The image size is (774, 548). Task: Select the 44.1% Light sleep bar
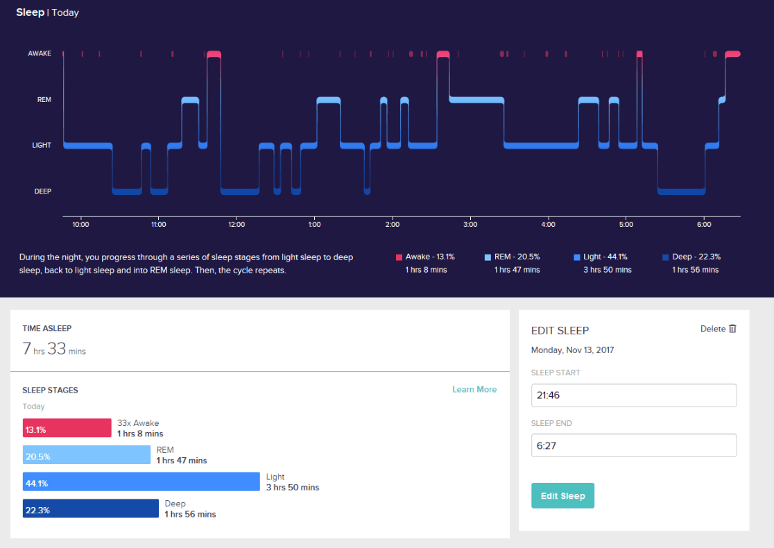click(x=141, y=482)
